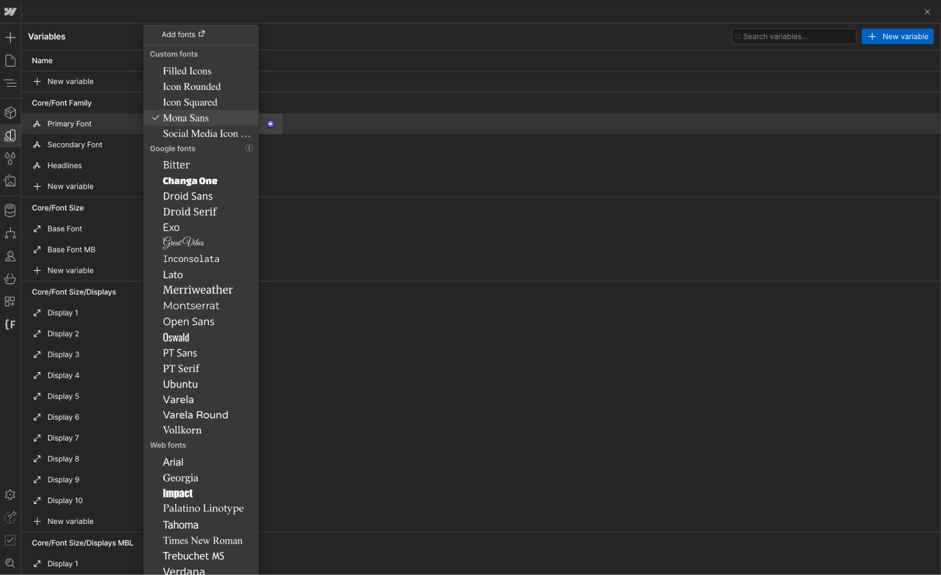Click the New variable button
Screen dimensions: 941x575
(897, 36)
